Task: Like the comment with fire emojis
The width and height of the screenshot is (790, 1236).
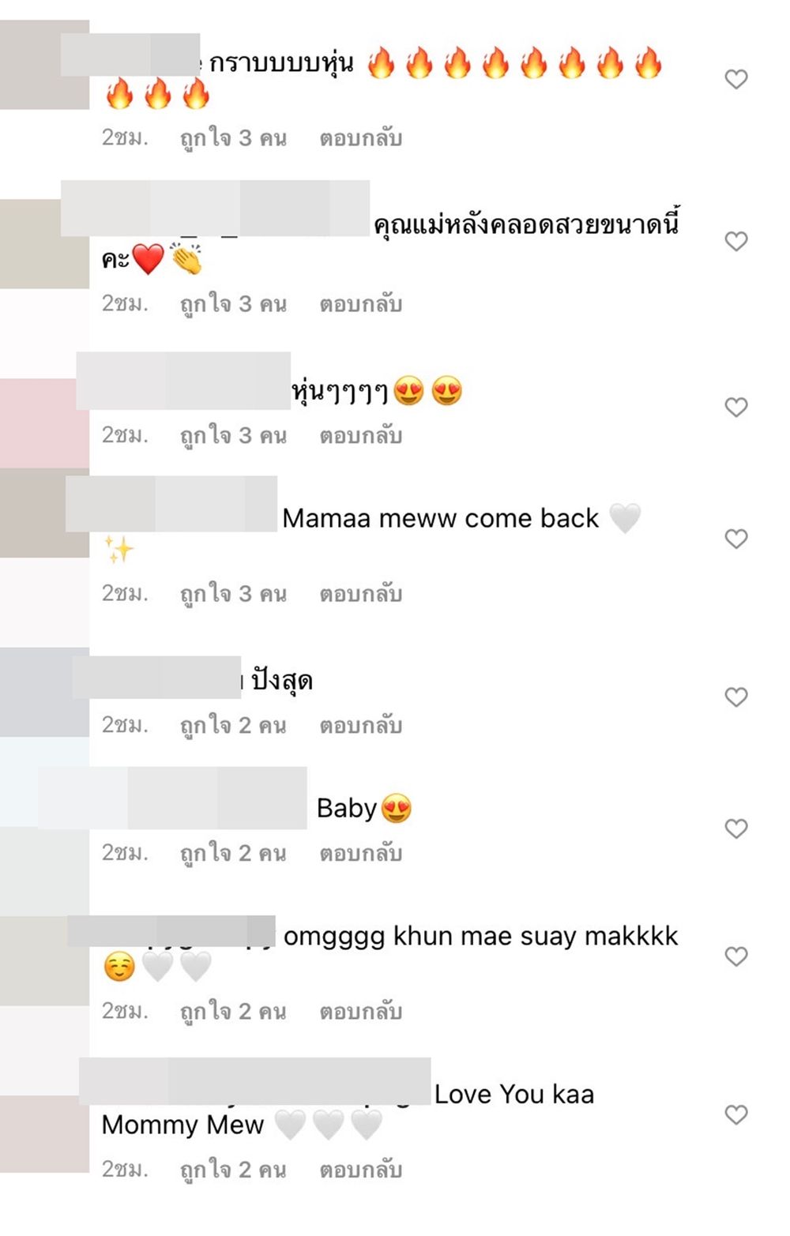Action: pos(735,79)
